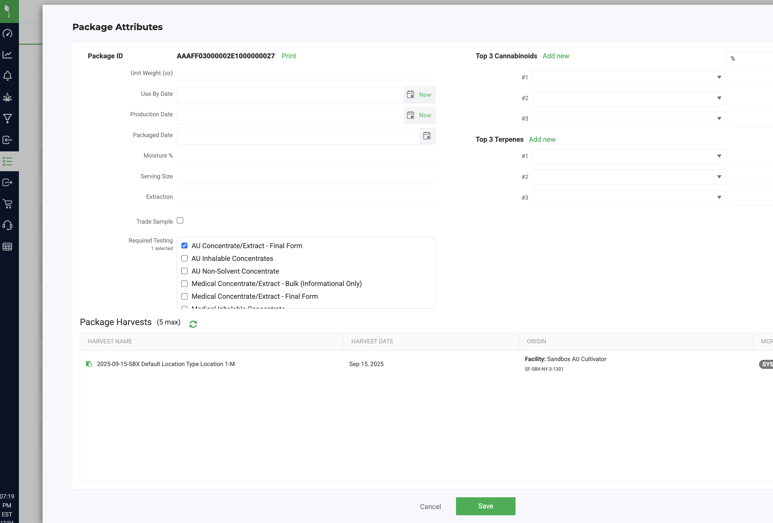Check AU Non-Solvent Concentrate option
The image size is (773, 523).
tap(184, 271)
